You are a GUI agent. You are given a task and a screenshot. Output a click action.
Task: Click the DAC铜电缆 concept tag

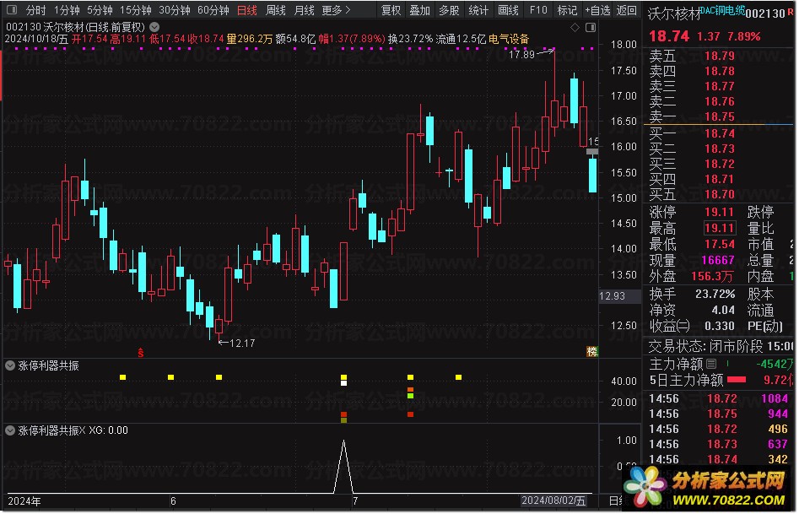pos(723,10)
